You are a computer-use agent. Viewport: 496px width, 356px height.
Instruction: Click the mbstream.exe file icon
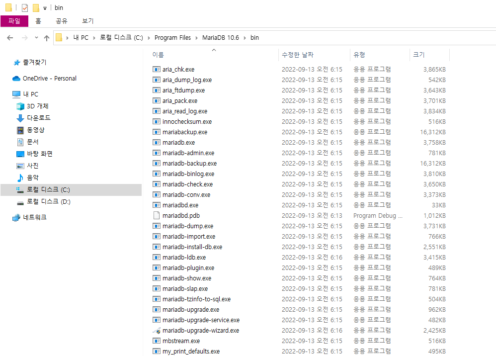[x=156, y=341]
